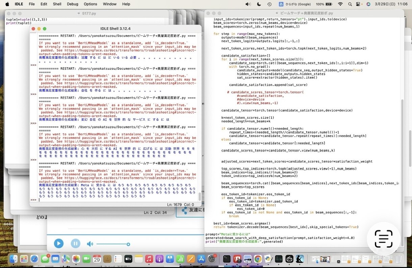Open Photo Booth from the Dock
This screenshot has height=268, width=412.
pyautogui.click(x=237, y=259)
